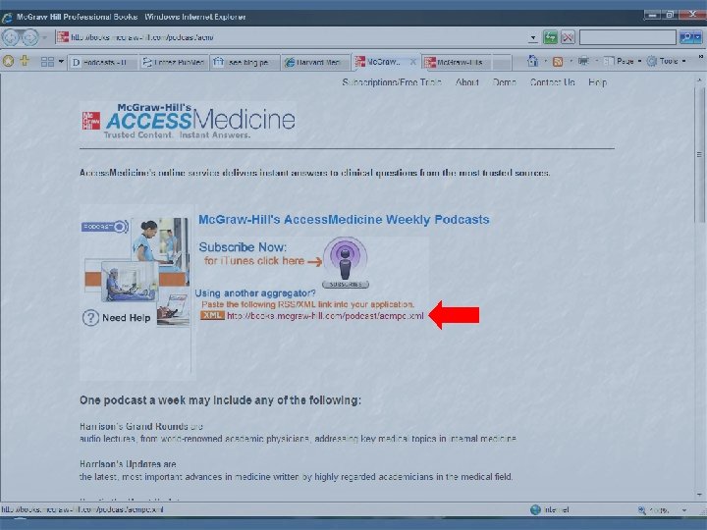The image size is (707, 530).
Task: Click the browser Forward arrow button
Action: tap(30, 37)
